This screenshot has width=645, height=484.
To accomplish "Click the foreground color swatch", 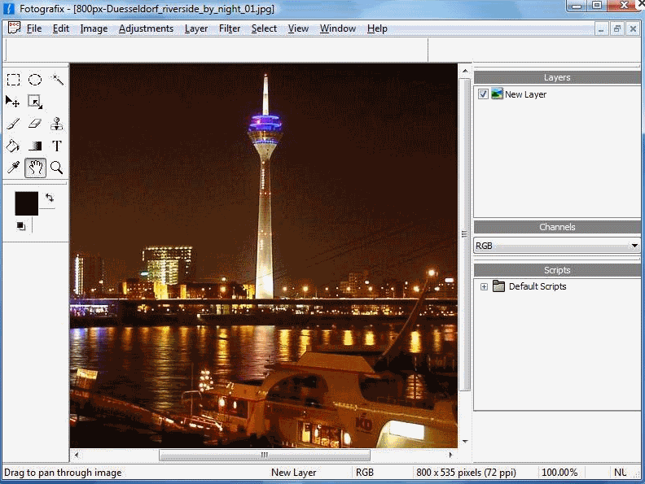I will [x=26, y=203].
